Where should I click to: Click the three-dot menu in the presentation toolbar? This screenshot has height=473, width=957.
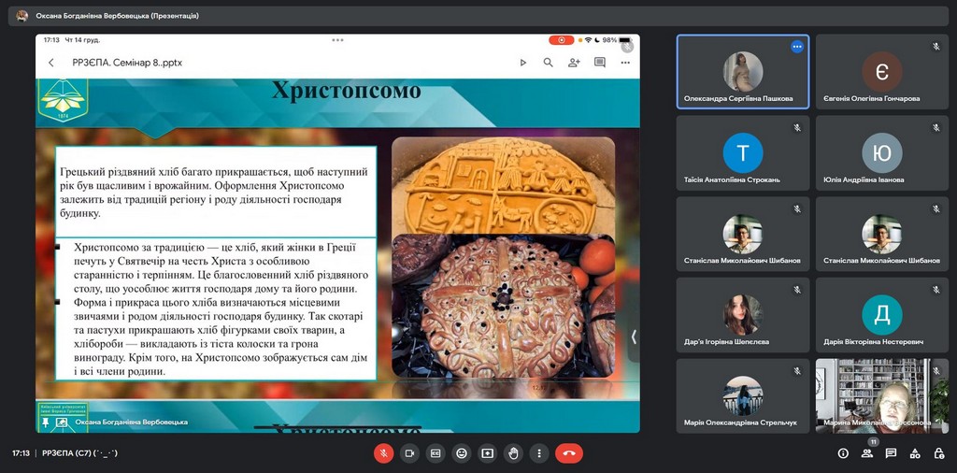point(625,63)
